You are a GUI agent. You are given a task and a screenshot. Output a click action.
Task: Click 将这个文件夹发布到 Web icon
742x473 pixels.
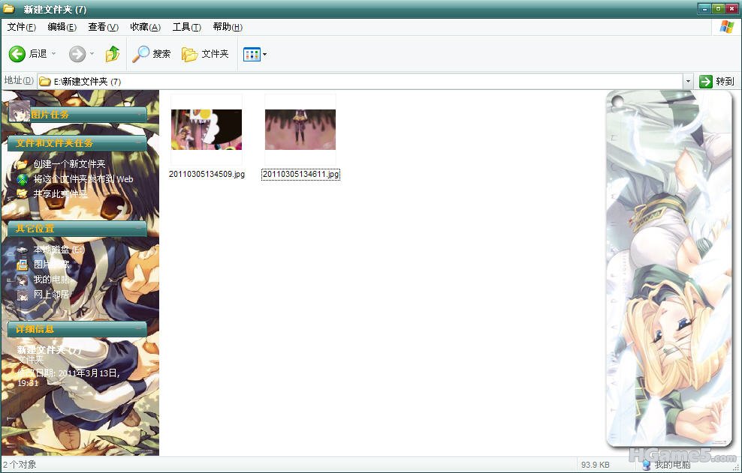click(23, 179)
